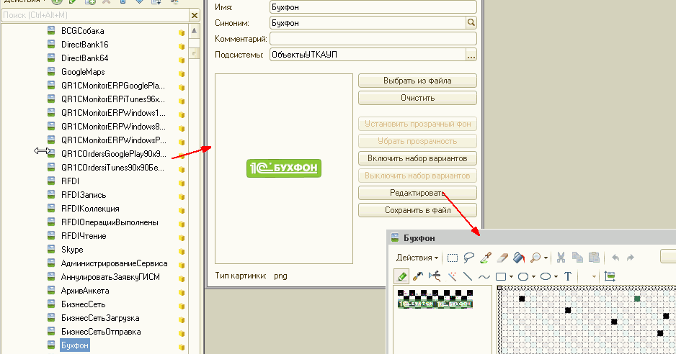Click the 1С Бухфон logo preview
The width and height of the screenshot is (676, 354).
coord(284,168)
